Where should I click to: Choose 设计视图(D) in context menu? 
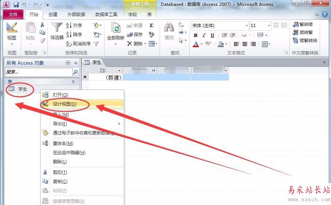click(x=82, y=104)
